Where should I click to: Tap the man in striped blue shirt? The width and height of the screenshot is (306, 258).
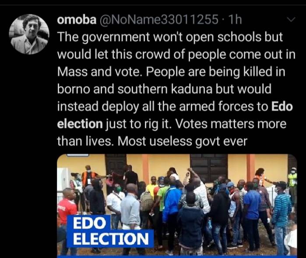coord(281,210)
